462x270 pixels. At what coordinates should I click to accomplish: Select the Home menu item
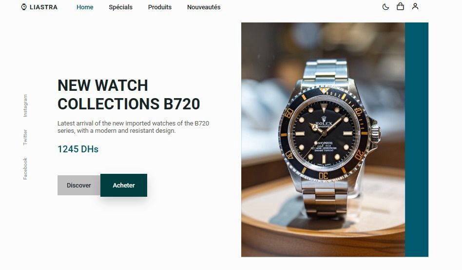(x=85, y=7)
